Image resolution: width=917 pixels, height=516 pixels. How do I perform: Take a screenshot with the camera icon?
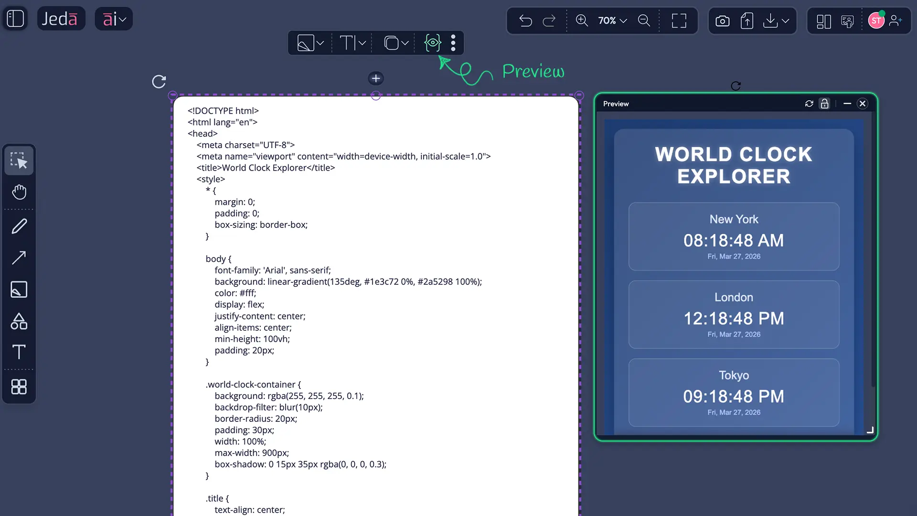[x=722, y=21]
